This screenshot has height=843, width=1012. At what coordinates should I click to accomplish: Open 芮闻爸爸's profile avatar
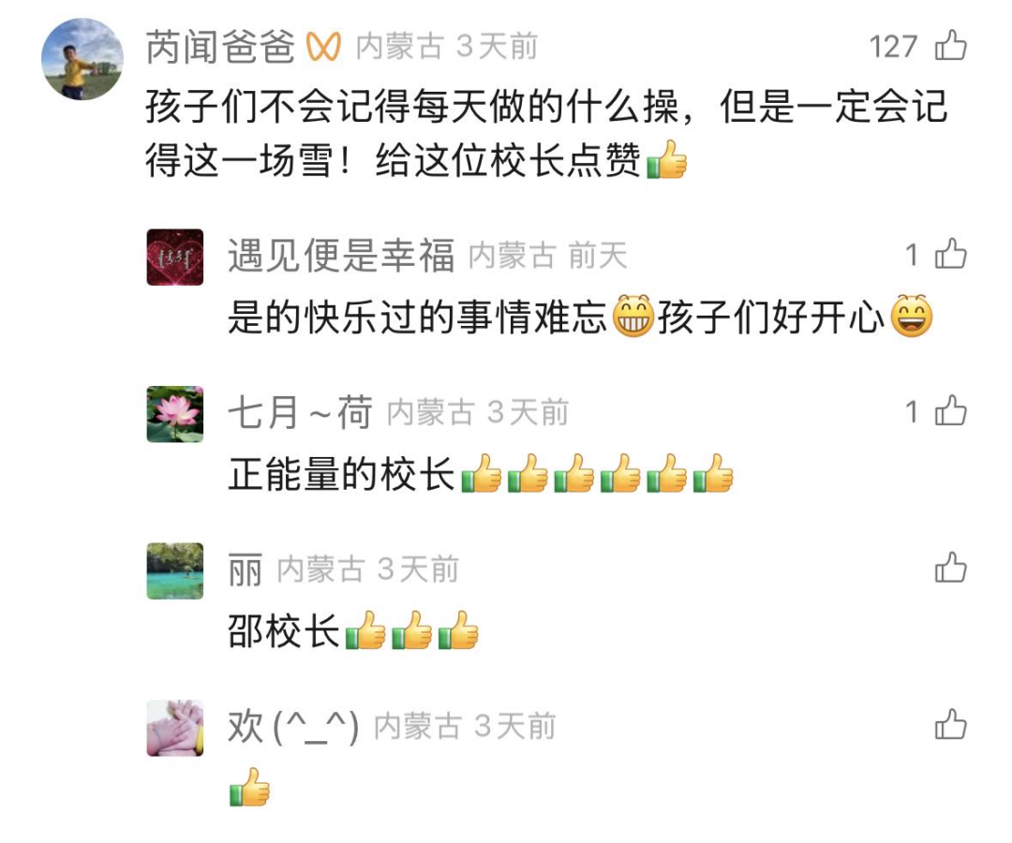point(82,59)
